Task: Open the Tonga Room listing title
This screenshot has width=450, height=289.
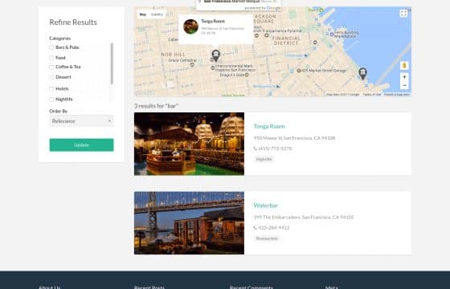Action: tap(269, 127)
